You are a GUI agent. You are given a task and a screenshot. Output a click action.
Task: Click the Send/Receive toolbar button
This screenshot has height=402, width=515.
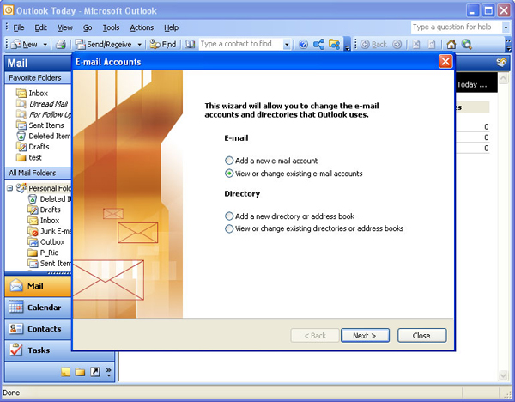(103, 45)
